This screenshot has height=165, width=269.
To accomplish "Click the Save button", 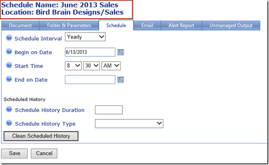I will pos(15,153).
